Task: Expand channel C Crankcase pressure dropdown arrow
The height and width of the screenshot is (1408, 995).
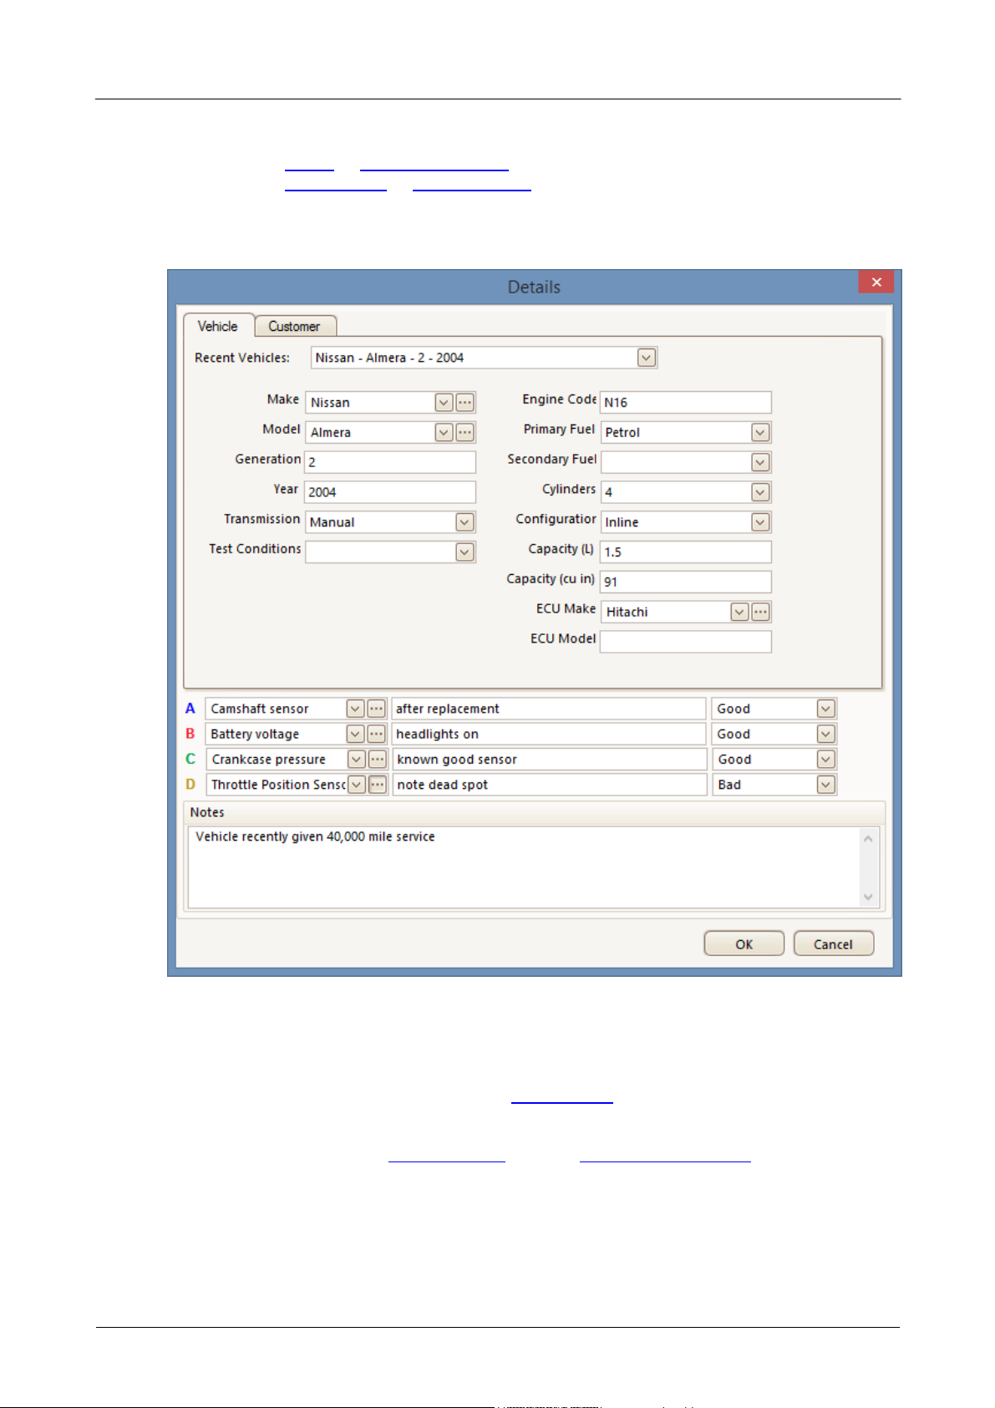Action: coord(357,760)
